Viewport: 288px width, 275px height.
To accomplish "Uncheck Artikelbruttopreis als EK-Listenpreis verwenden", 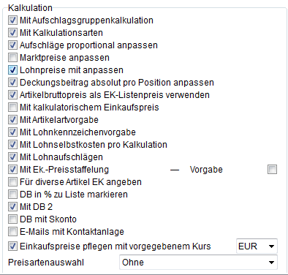I will [x=12, y=95].
